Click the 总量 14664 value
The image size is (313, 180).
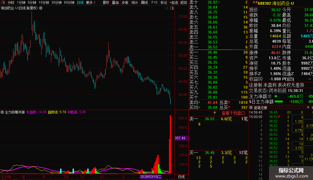tap(275, 36)
